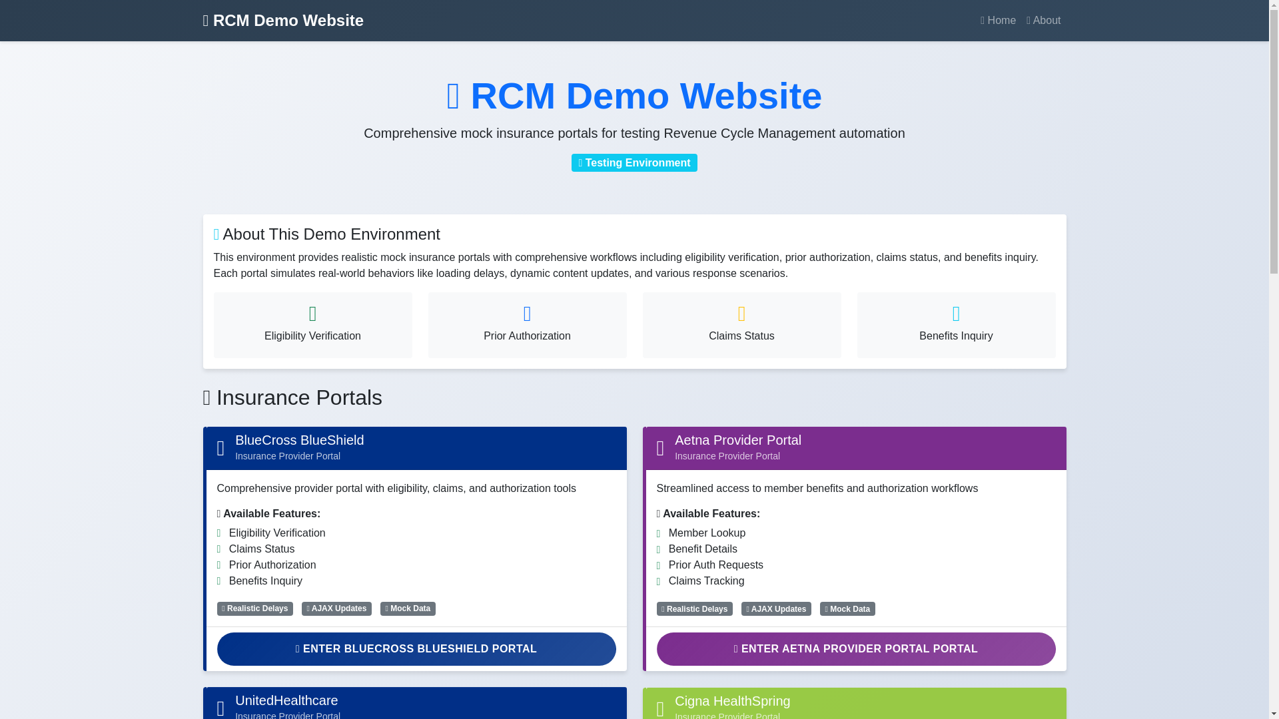This screenshot has height=719, width=1279.
Task: Click the small icon before BlueCross Available Features
Action: tap(218, 514)
